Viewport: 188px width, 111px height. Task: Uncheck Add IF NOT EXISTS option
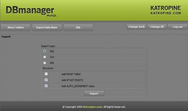coord(46,80)
